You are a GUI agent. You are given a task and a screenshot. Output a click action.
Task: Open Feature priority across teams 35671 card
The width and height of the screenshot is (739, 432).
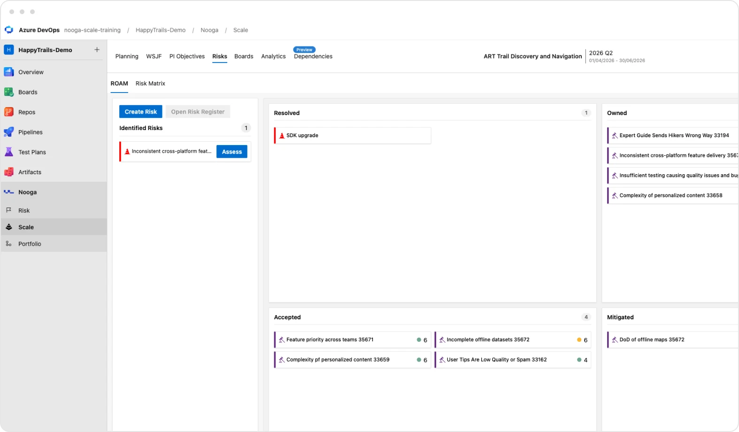(x=353, y=340)
